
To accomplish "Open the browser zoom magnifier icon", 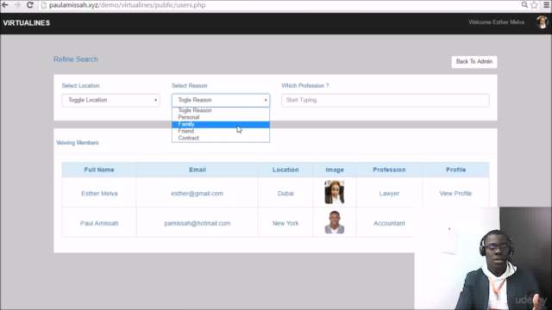I will [524, 4].
